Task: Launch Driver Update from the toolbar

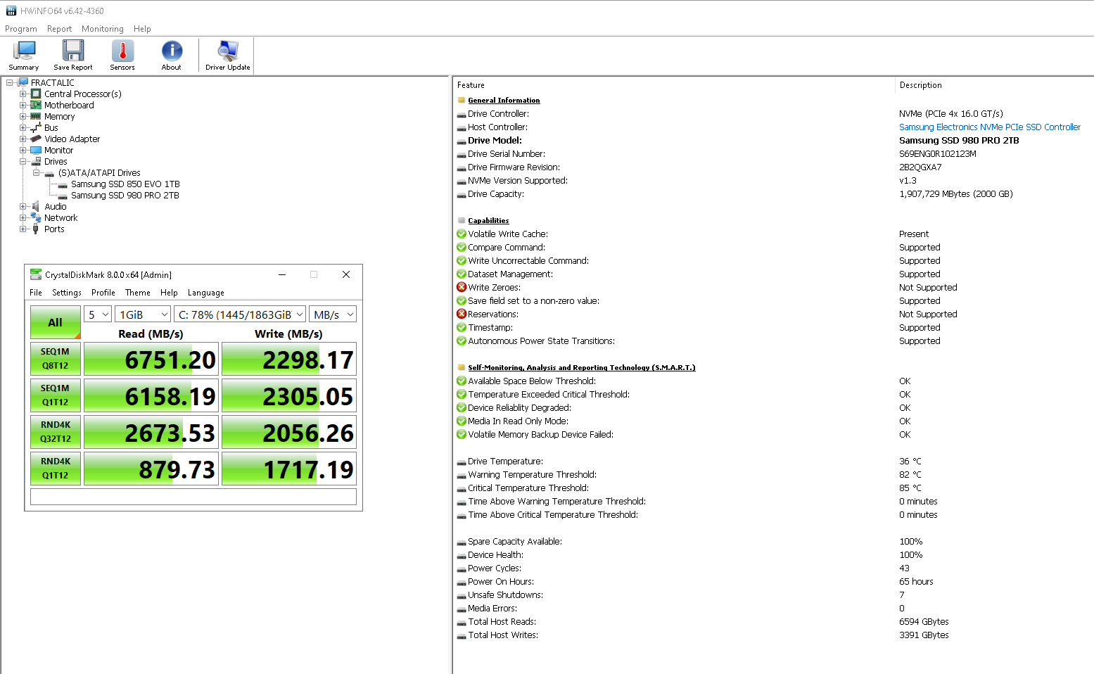Action: (228, 51)
